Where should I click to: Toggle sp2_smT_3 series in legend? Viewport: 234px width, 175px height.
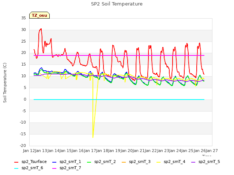(136, 162)
